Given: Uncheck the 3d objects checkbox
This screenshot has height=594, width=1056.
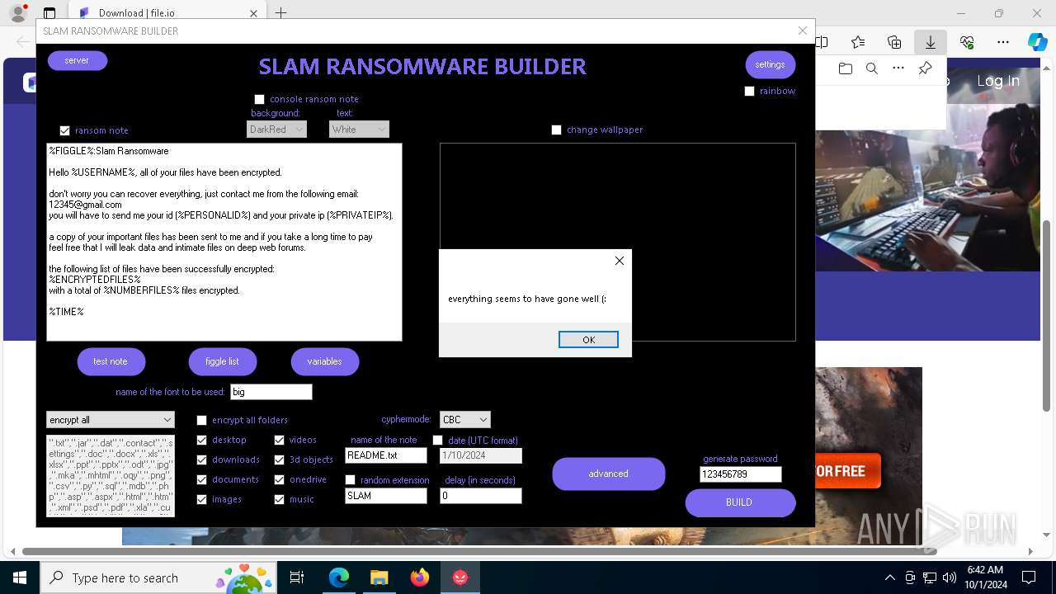Looking at the screenshot, I should [279, 460].
